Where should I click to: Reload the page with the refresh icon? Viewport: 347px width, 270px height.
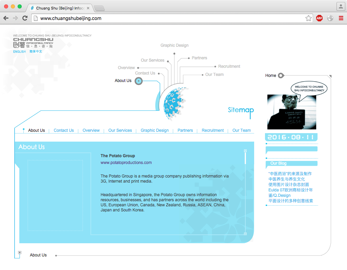pos(25,18)
